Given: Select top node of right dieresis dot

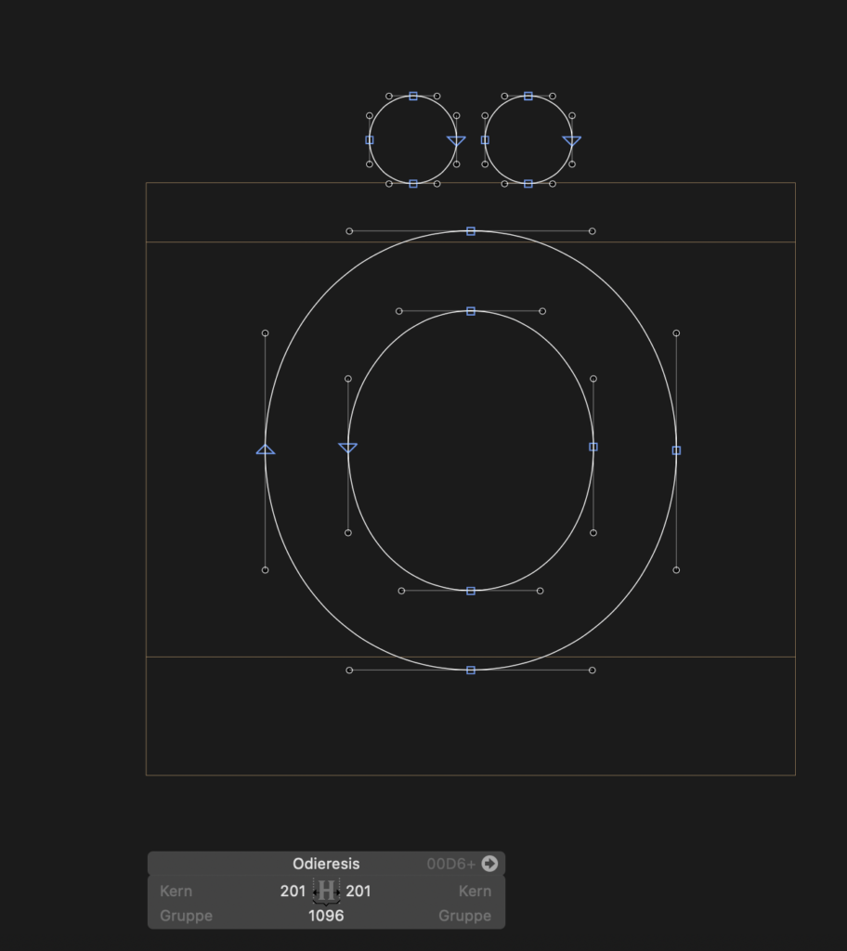Looking at the screenshot, I should 528,96.
